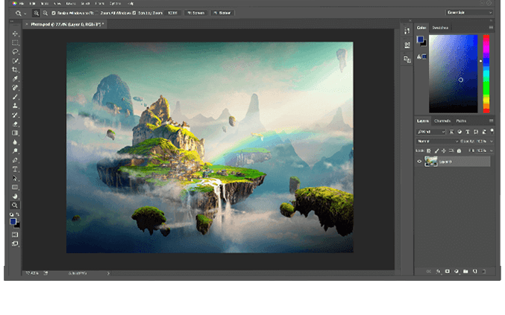Click the Fit Screen button
The width and height of the screenshot is (505, 315).
195,13
